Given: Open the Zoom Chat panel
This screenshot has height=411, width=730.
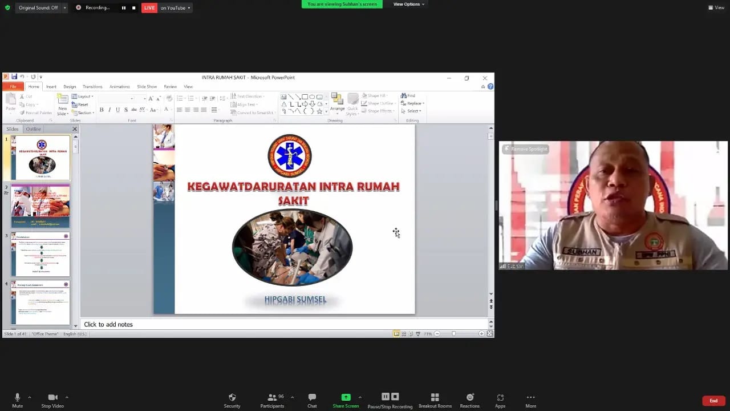Looking at the screenshot, I should 312,397.
